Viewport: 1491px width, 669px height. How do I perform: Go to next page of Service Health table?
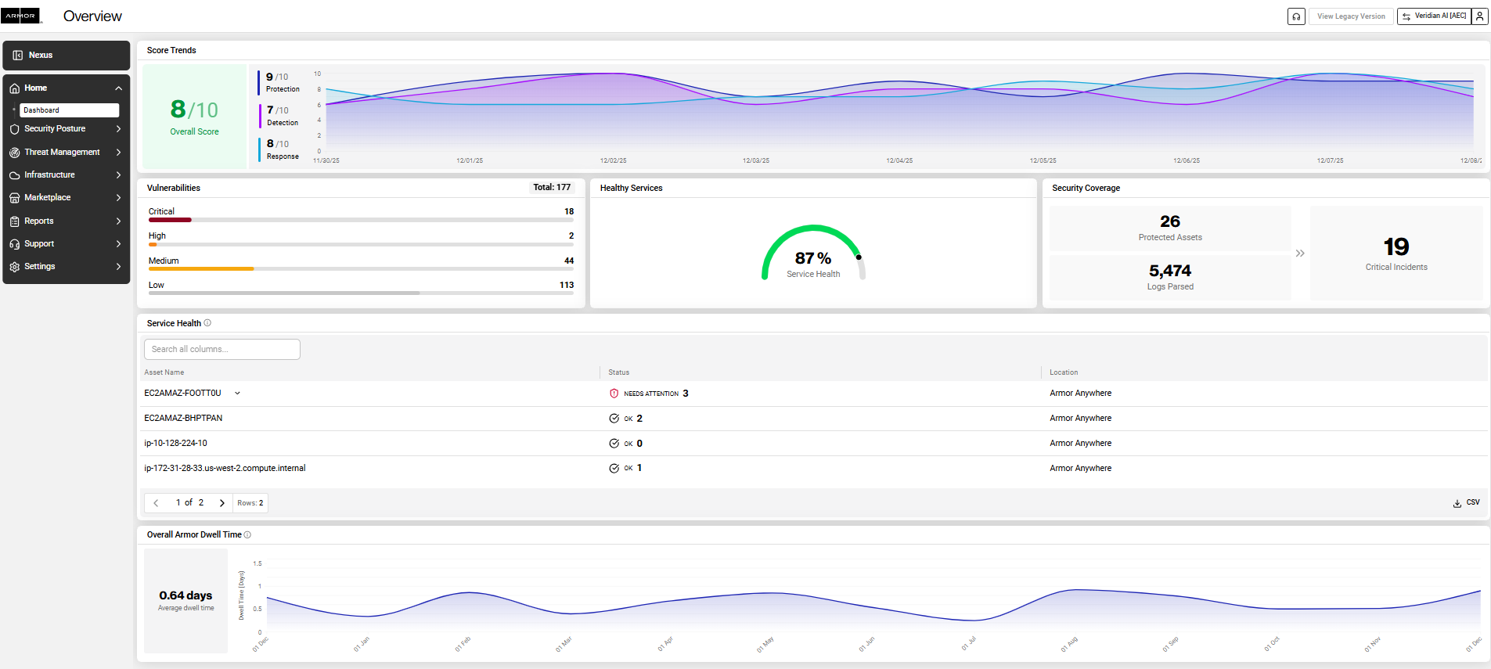(x=222, y=503)
